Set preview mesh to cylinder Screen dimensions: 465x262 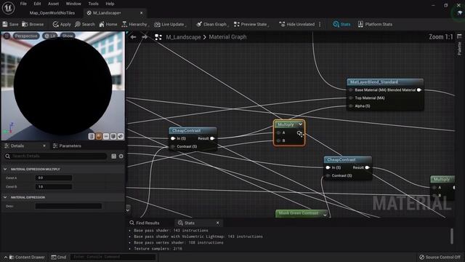click(x=92, y=136)
